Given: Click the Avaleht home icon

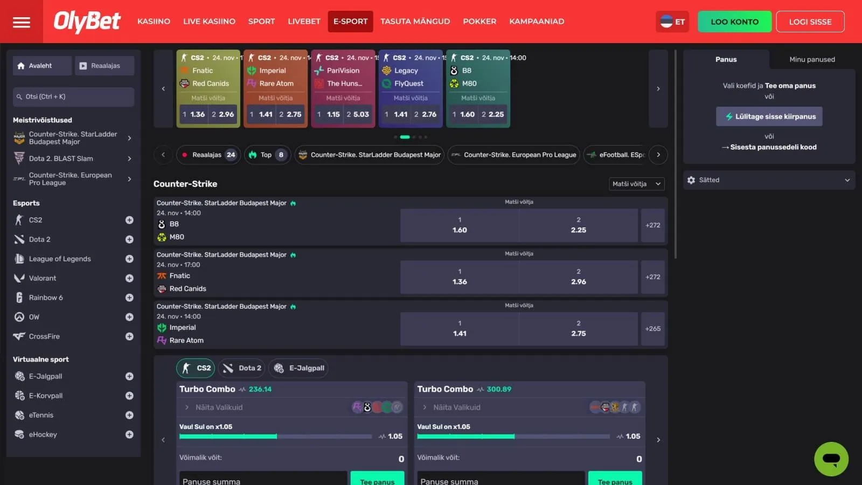Looking at the screenshot, I should (x=21, y=66).
